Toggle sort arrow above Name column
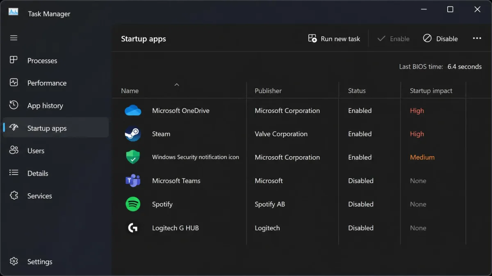The height and width of the screenshot is (276, 492). coord(177,85)
